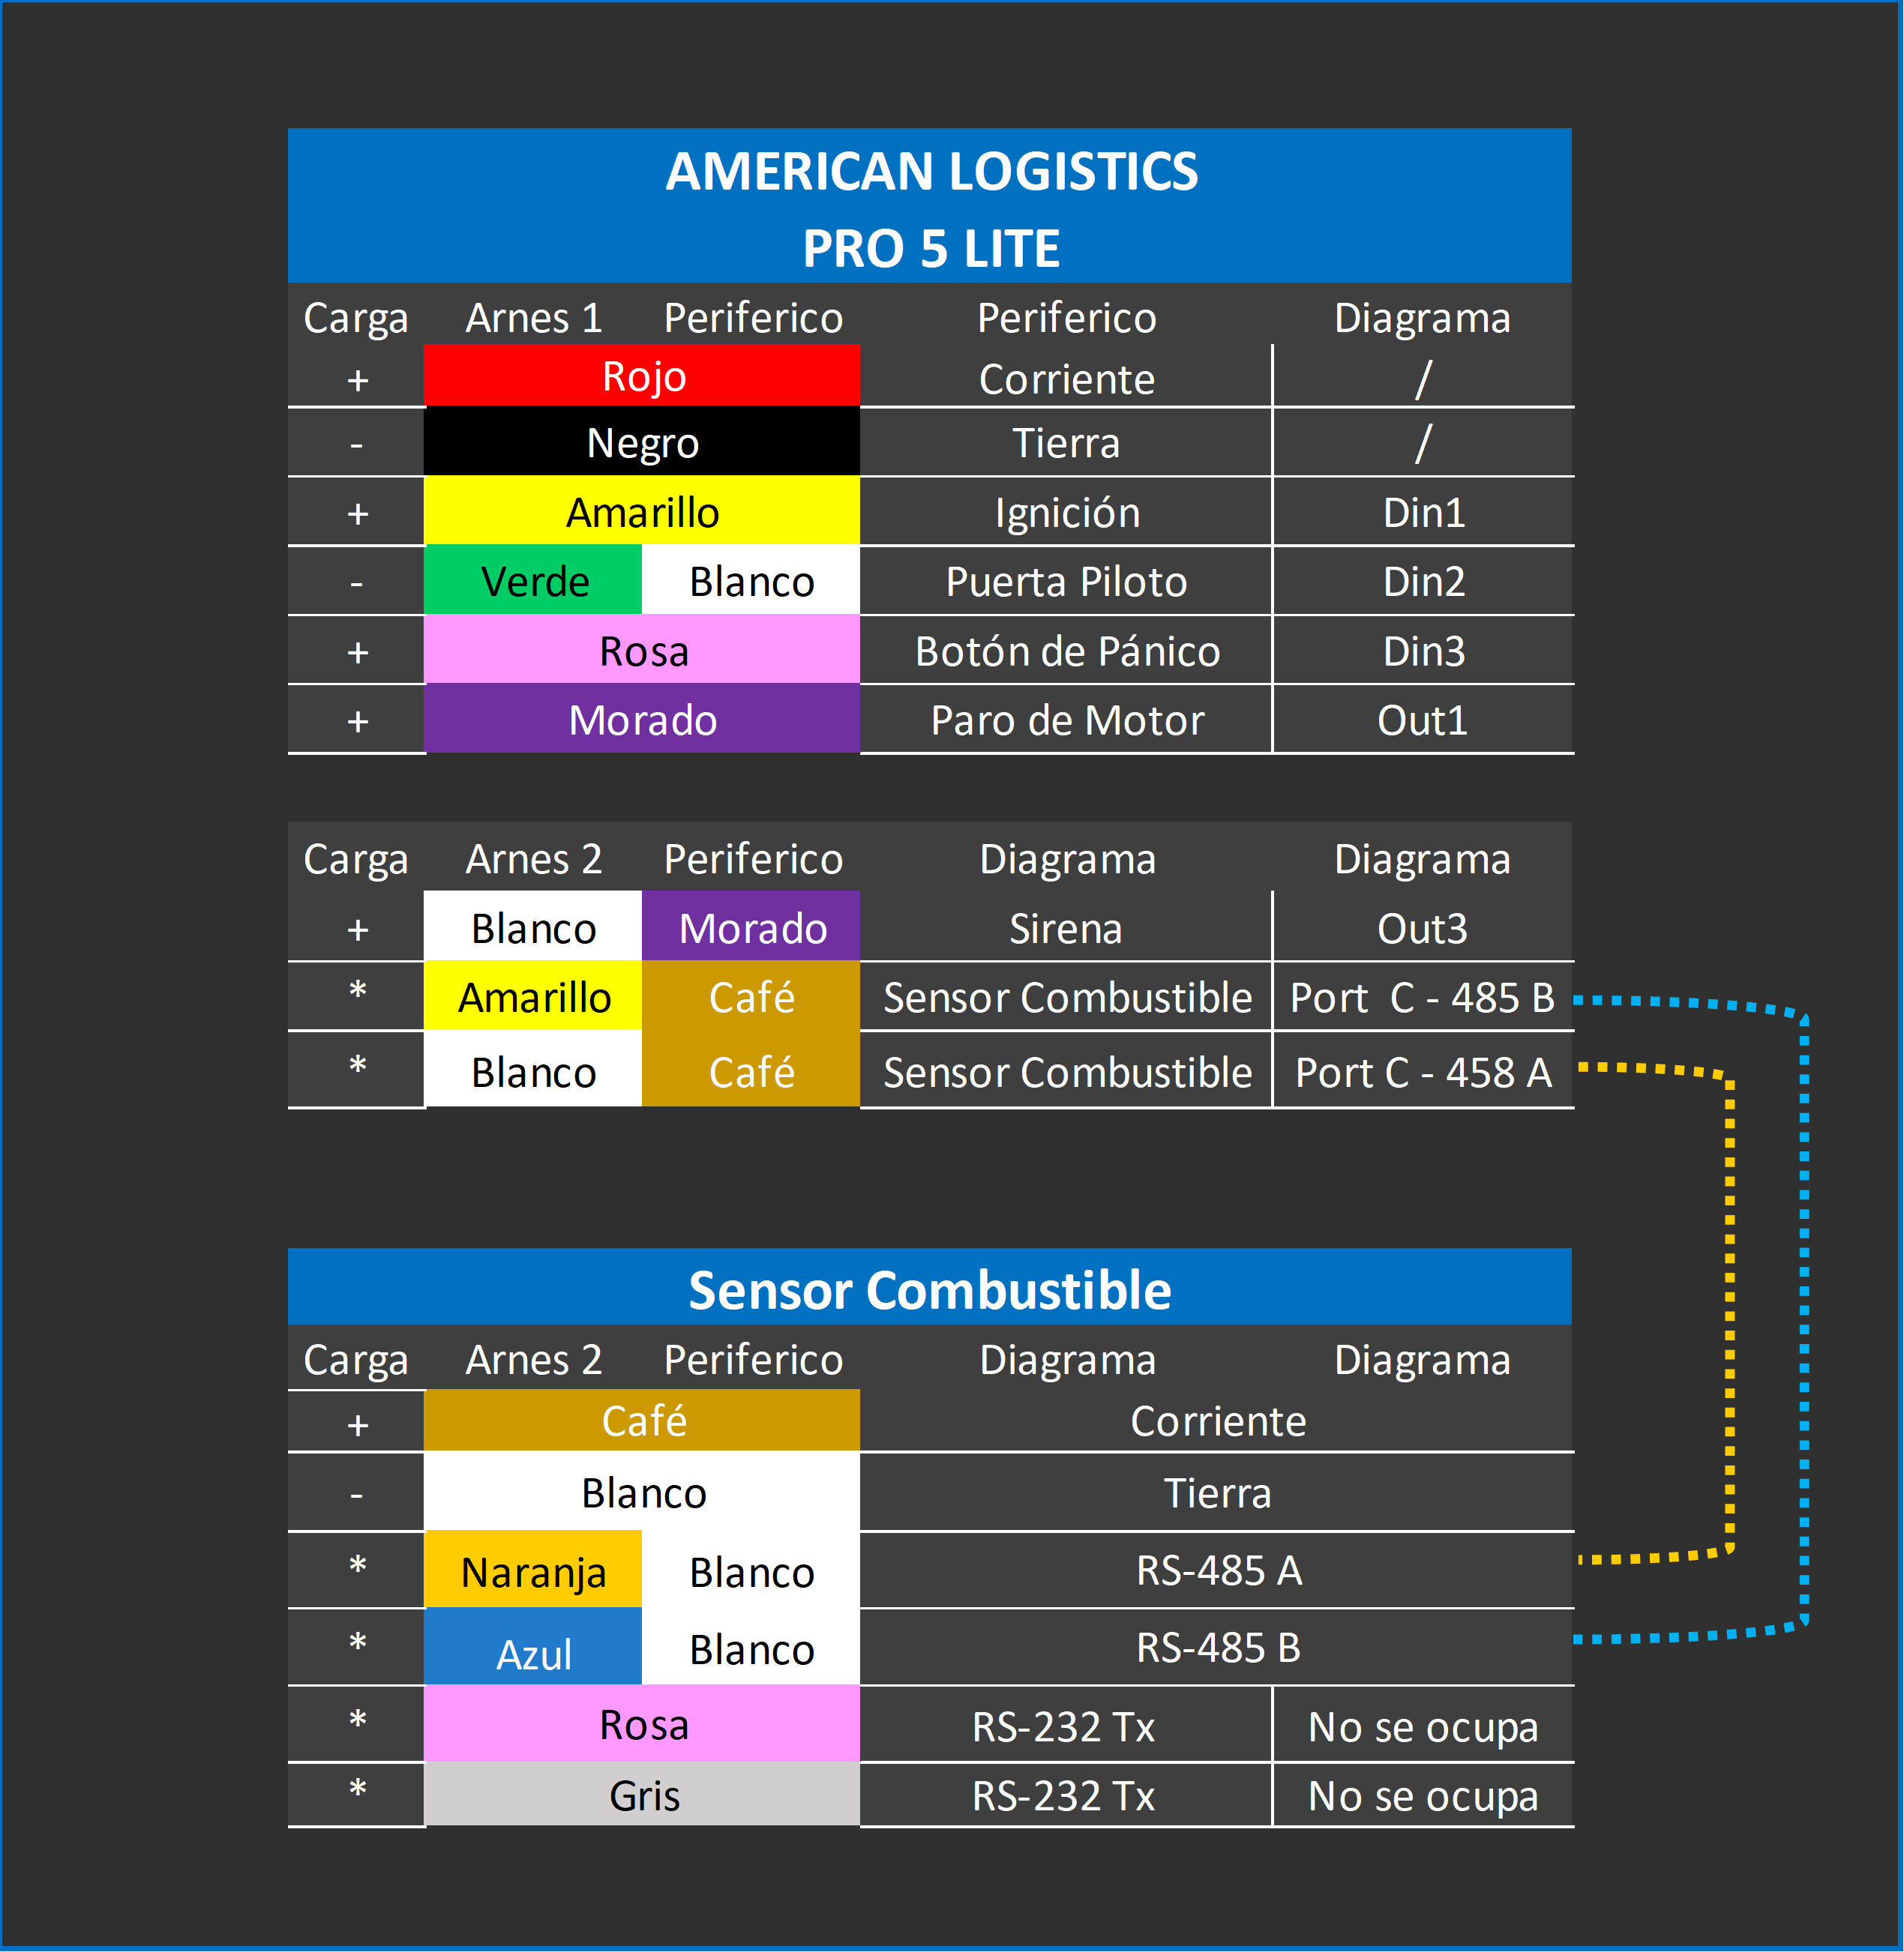
Task: Select the Gris gray cell
Action: coord(641,1795)
